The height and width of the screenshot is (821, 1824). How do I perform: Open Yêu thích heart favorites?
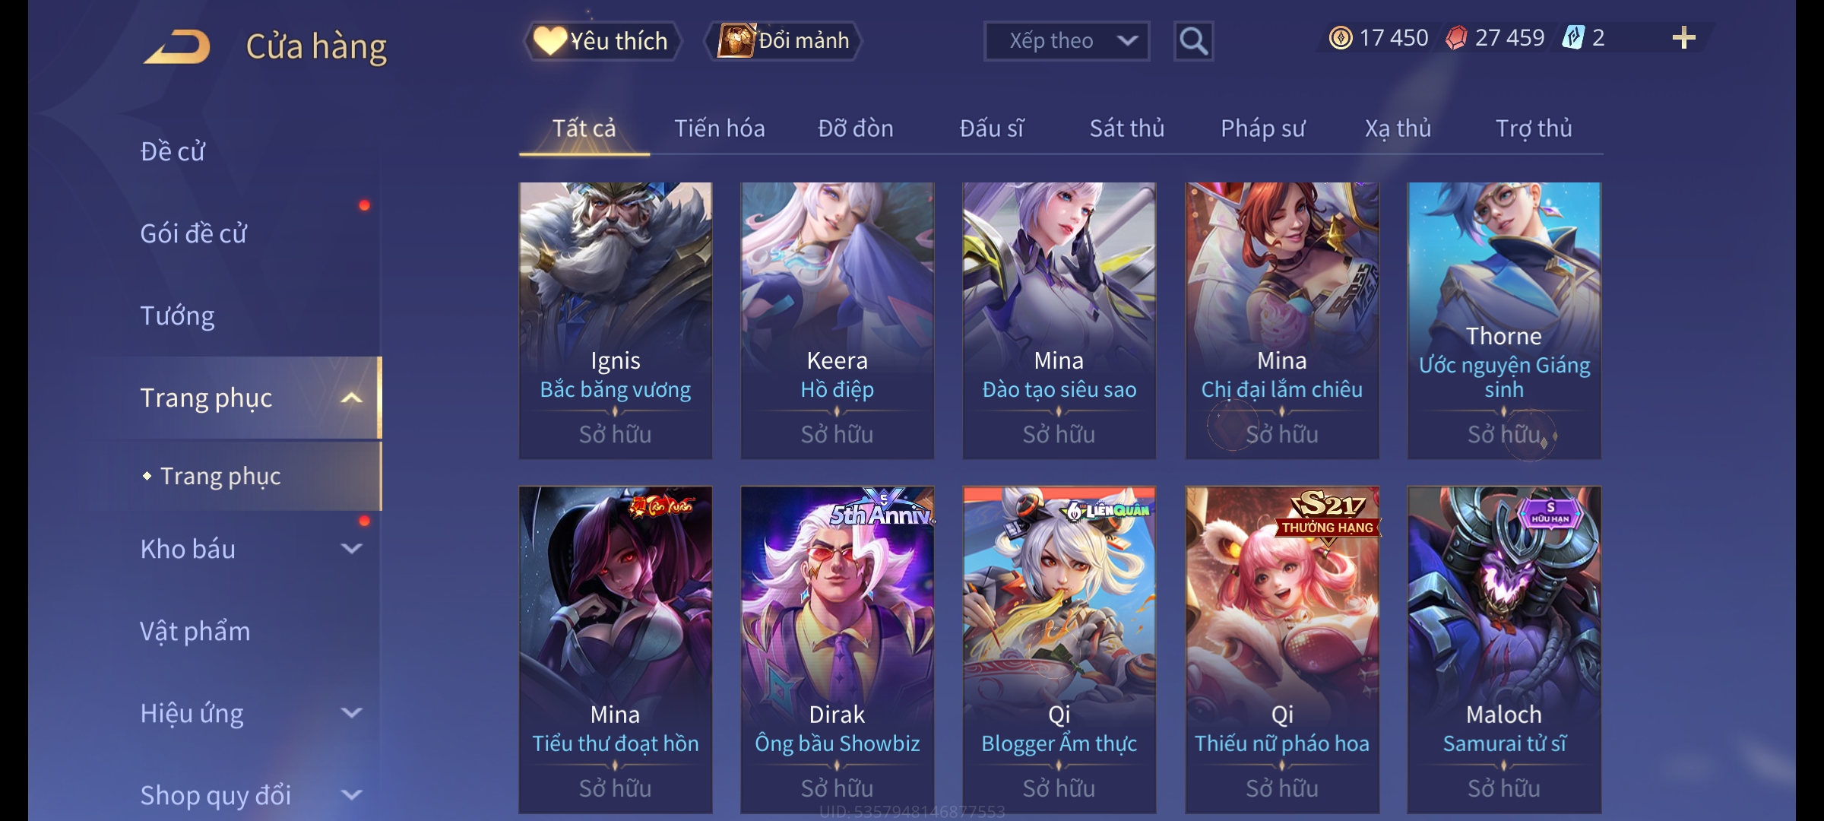(602, 41)
